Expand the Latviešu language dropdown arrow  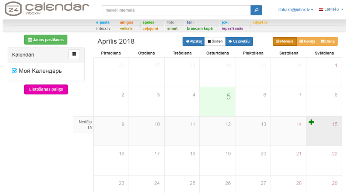point(342,9)
